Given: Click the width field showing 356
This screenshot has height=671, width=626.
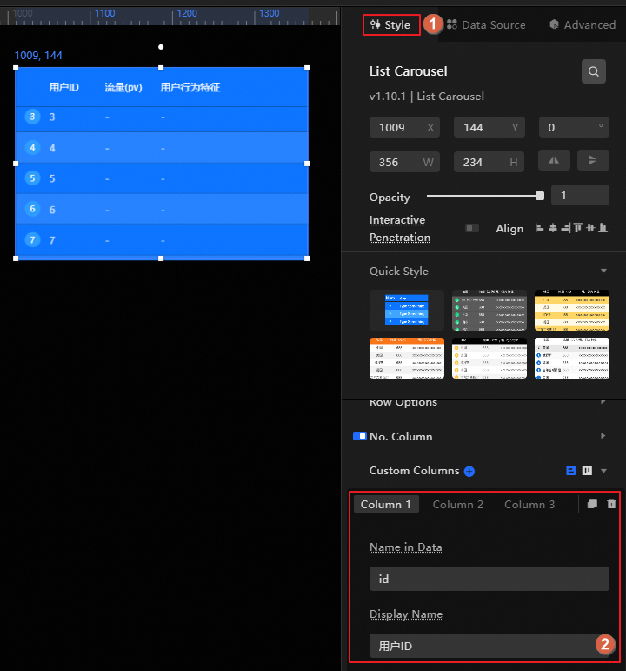Looking at the screenshot, I should tap(404, 162).
